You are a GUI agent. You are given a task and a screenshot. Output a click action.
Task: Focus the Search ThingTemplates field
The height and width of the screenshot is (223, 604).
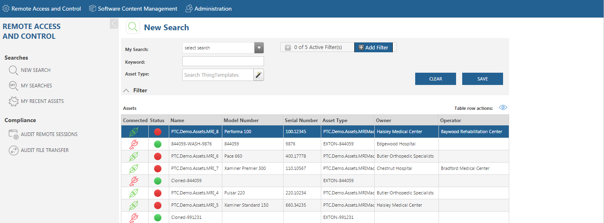[218, 75]
